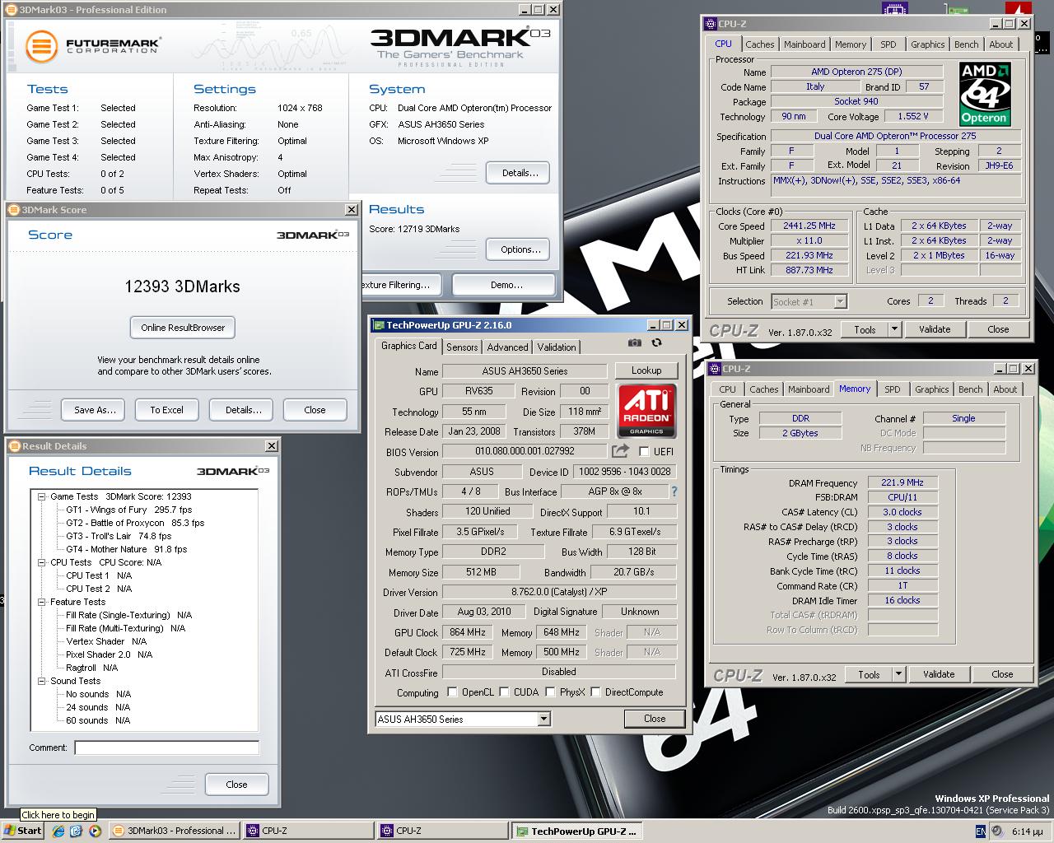Click the CPU-Z Memory window title icon
The height and width of the screenshot is (843, 1054).
[715, 369]
